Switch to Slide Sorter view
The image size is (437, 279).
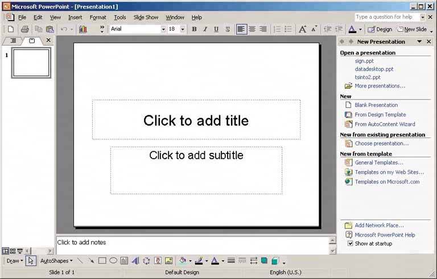coord(13,251)
